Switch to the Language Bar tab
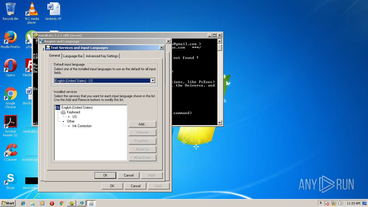This screenshot has width=368, height=207. 73,56
